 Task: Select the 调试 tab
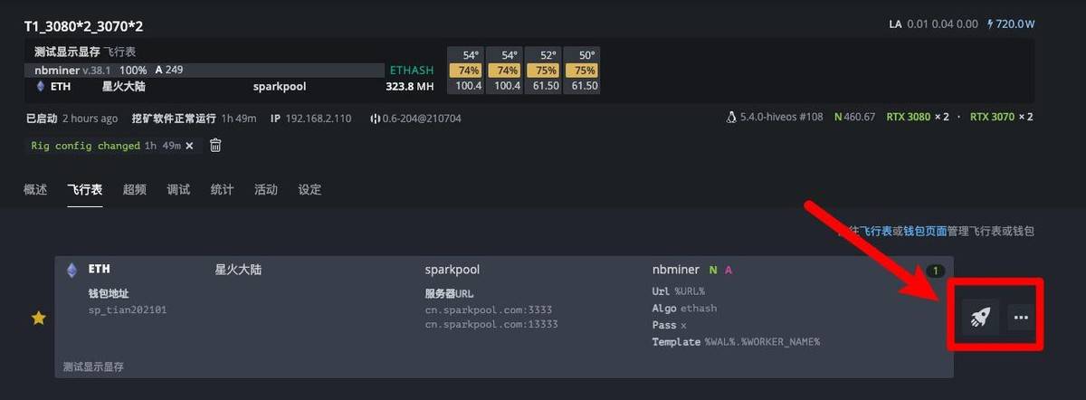point(178,189)
